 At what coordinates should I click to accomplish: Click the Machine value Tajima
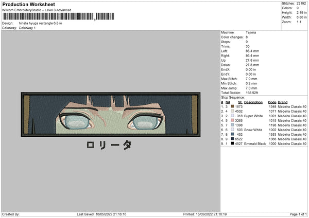[x=251, y=32]
